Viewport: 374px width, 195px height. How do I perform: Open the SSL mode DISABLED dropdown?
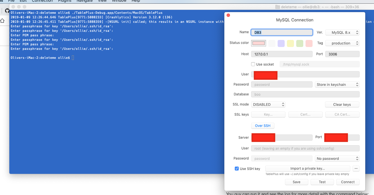click(268, 104)
